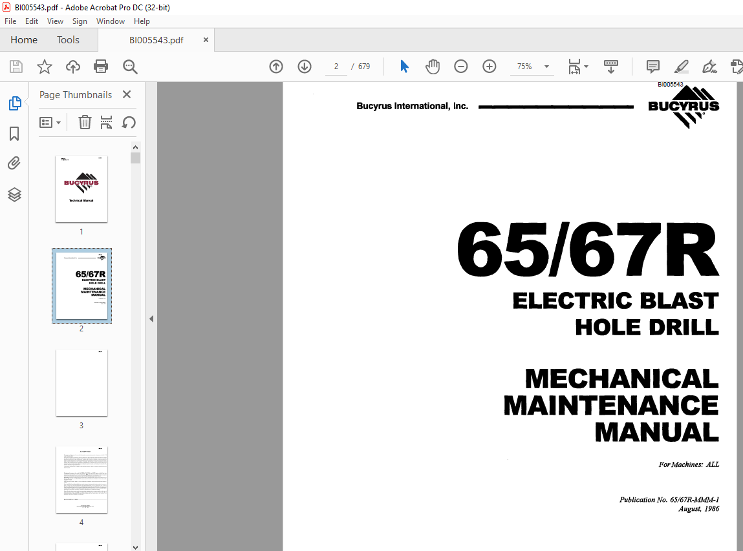The width and height of the screenshot is (743, 551).
Task: Open the Find text magnifier tool
Action: (130, 67)
